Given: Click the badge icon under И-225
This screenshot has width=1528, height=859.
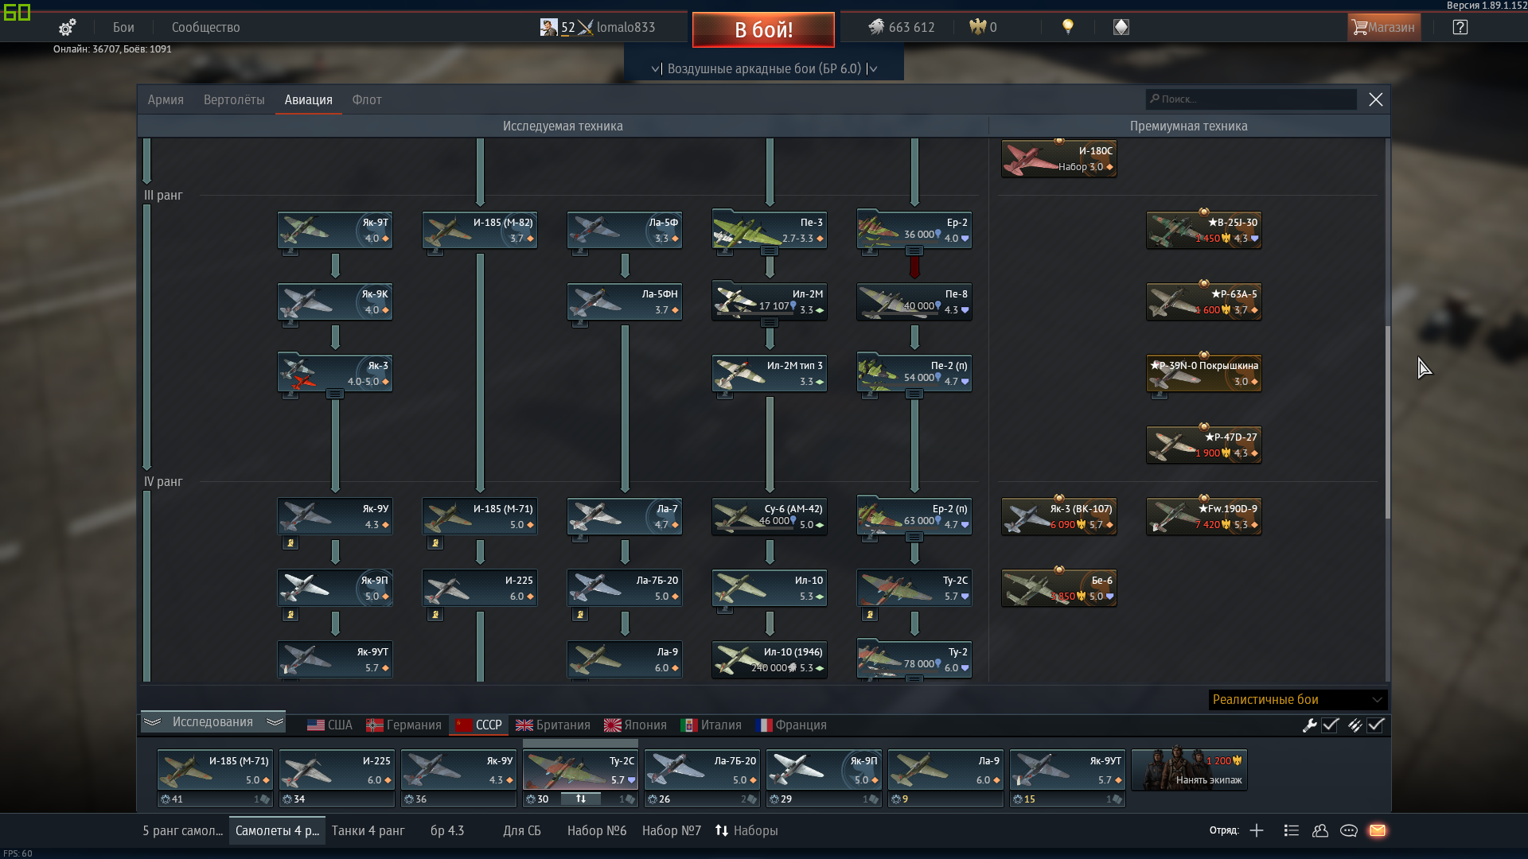Looking at the screenshot, I should click(x=435, y=615).
